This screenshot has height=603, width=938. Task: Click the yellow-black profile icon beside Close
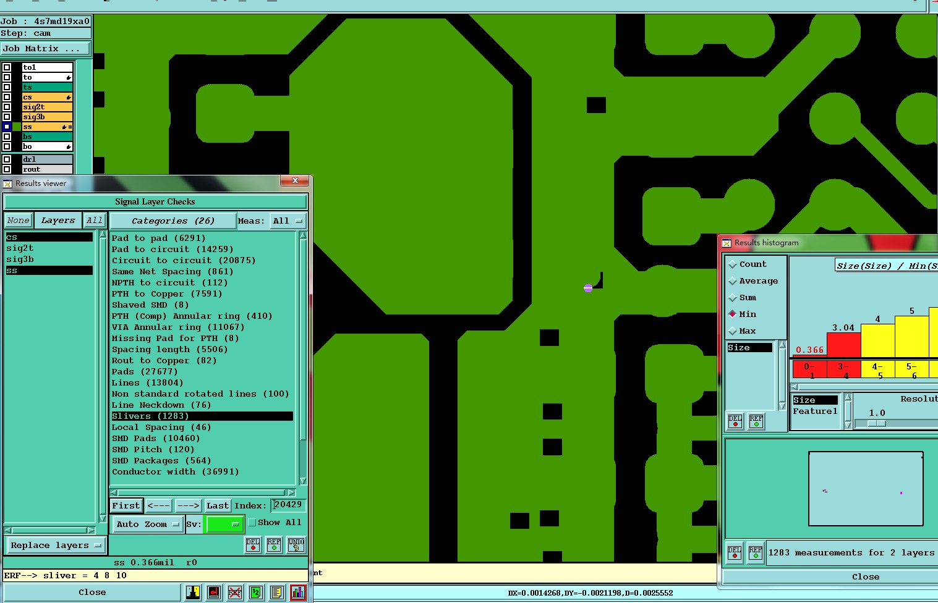[x=193, y=592]
